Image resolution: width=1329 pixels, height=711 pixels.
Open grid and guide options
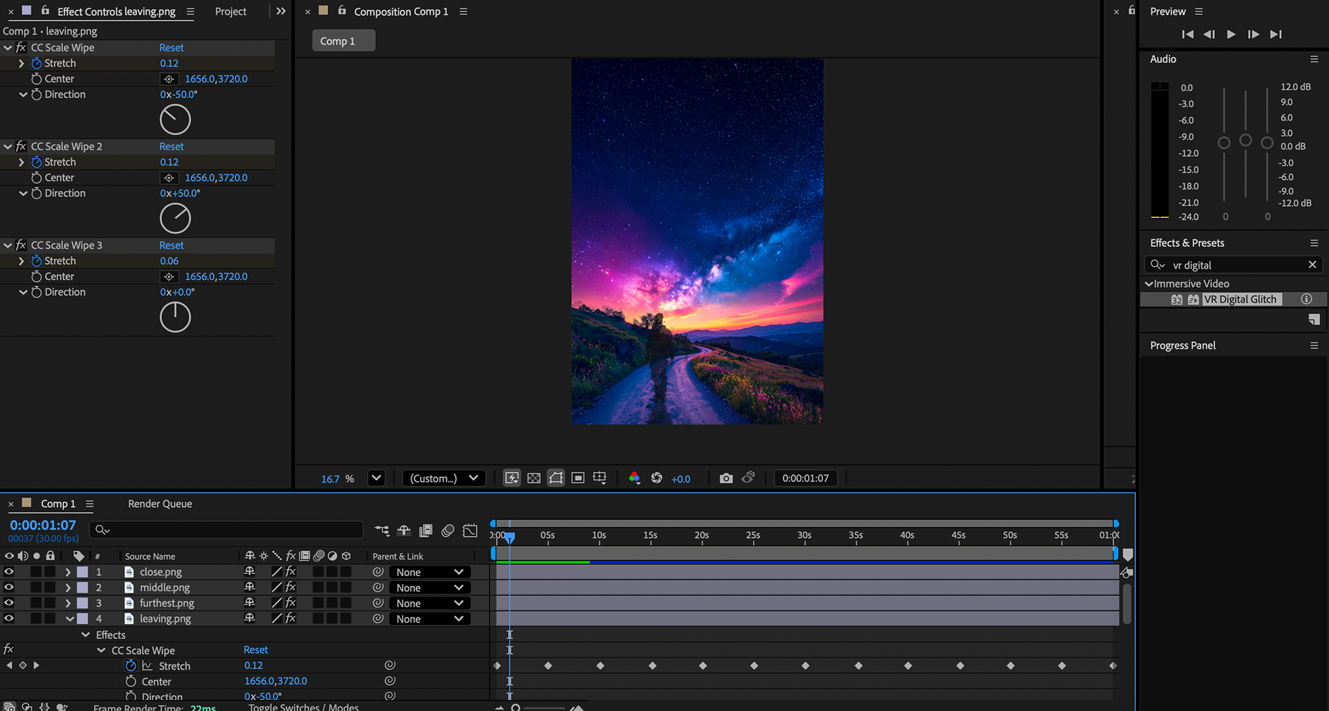click(600, 478)
